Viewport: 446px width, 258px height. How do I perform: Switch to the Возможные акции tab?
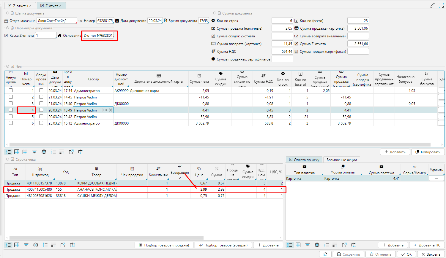click(x=341, y=160)
